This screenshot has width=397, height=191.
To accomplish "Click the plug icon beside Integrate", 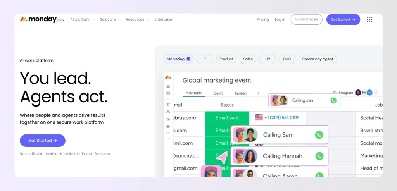I will 335,93.
